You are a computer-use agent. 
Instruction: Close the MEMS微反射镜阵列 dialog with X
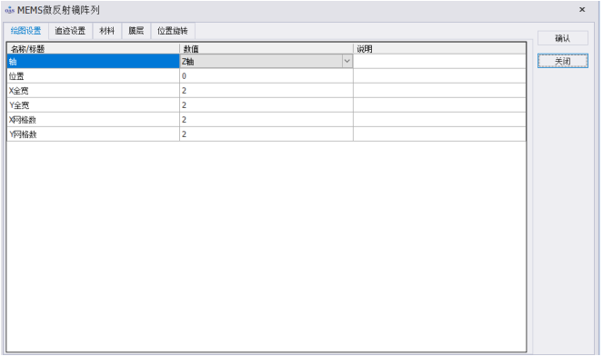582,10
